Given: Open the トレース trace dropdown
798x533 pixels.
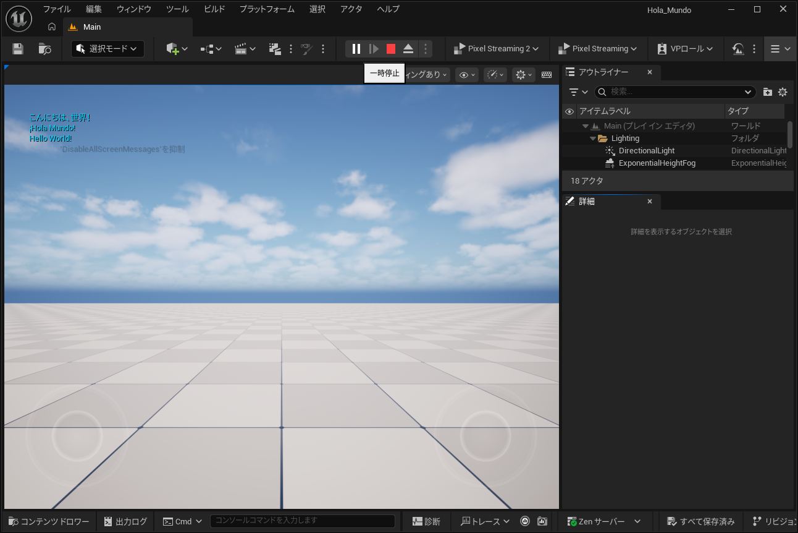Looking at the screenshot, I should click(486, 521).
